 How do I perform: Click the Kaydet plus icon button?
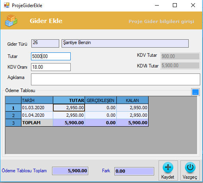pyautogui.click(x=168, y=170)
